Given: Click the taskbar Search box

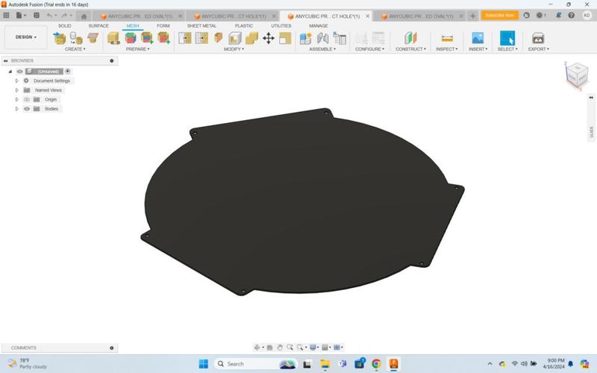Looking at the screenshot, I should point(255,364).
